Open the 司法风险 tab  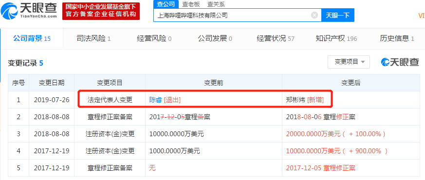tap(93, 39)
